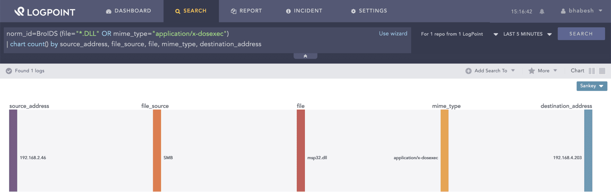The height and width of the screenshot is (192, 611).
Task: Open the Dashboard tab
Action: pyautogui.click(x=128, y=11)
